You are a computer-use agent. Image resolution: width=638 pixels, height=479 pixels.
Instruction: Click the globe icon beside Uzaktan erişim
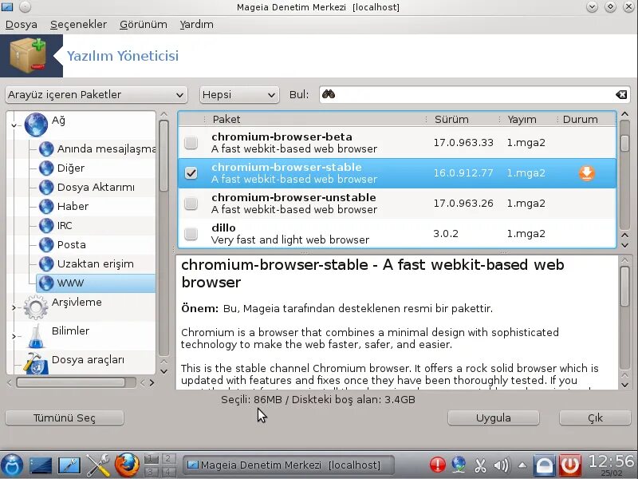pyautogui.click(x=46, y=264)
